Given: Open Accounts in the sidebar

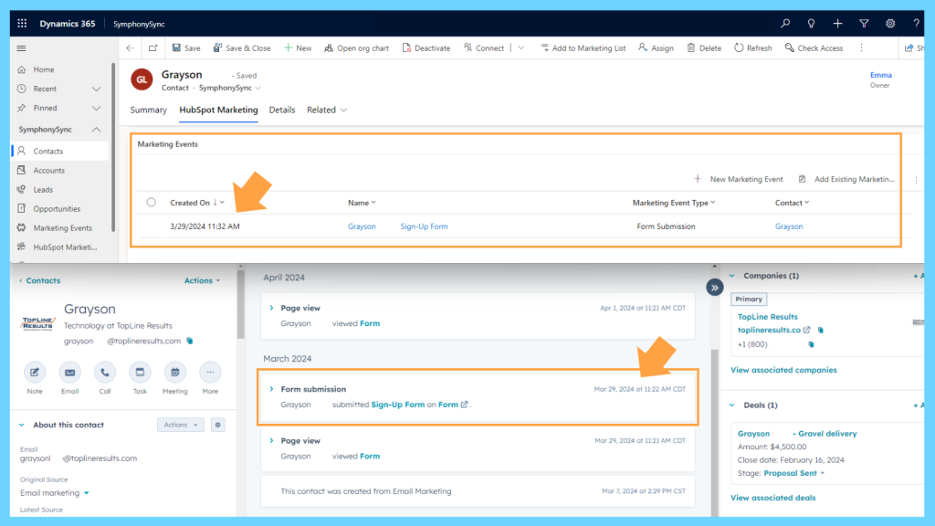Looking at the screenshot, I should pos(49,171).
